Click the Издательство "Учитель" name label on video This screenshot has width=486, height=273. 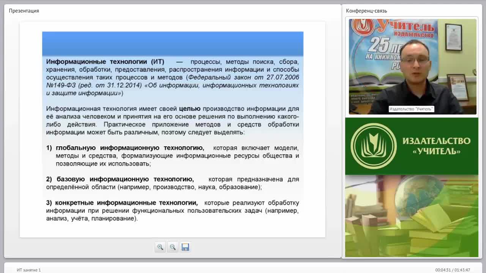411,109
